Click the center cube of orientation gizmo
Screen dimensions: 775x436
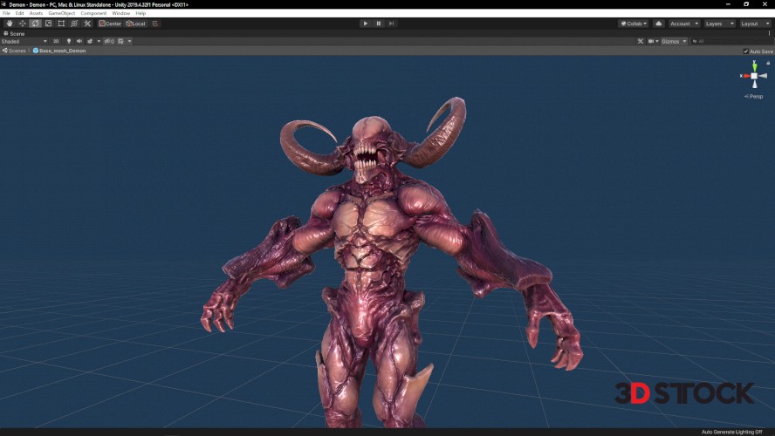pyautogui.click(x=754, y=76)
